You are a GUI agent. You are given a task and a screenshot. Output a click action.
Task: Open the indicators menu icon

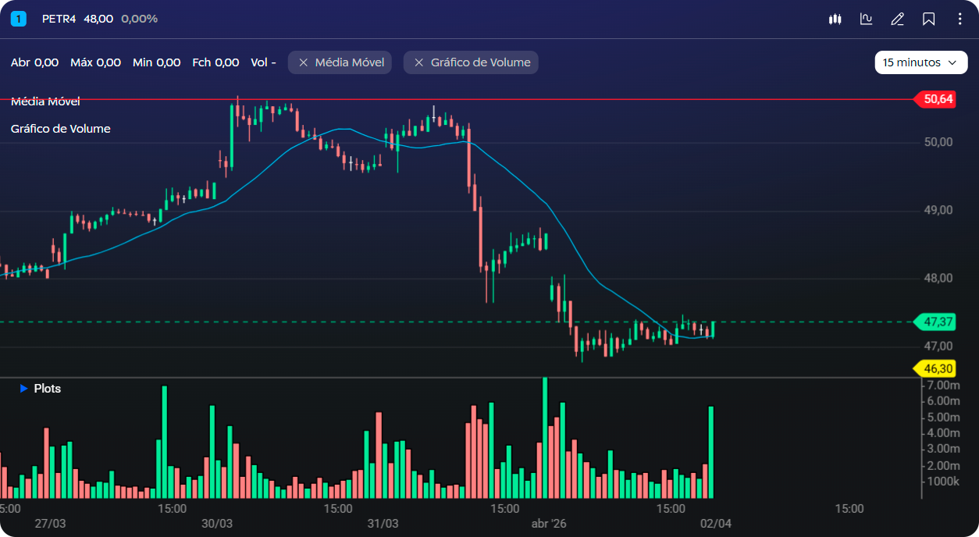pyautogui.click(x=866, y=19)
